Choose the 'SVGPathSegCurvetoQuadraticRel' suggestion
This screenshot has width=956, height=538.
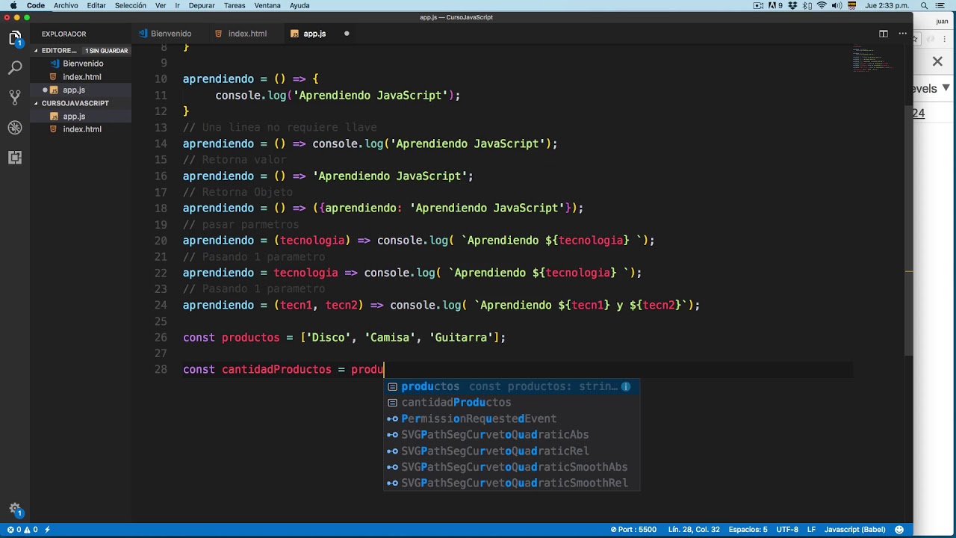(512, 451)
